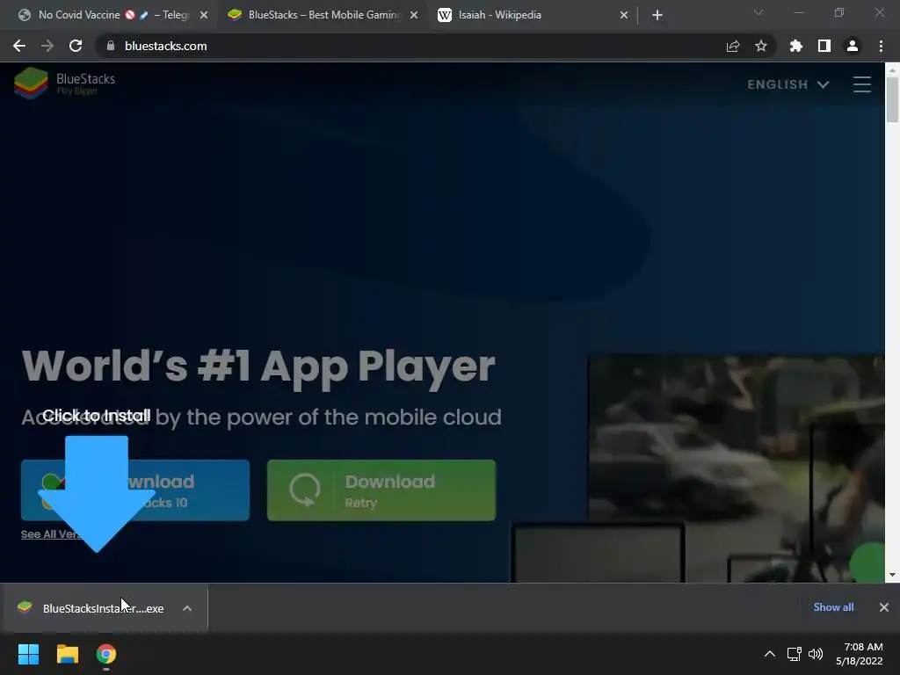Click the scrollbar down arrow
Image resolution: width=900 pixels, height=675 pixels.
tap(892, 575)
